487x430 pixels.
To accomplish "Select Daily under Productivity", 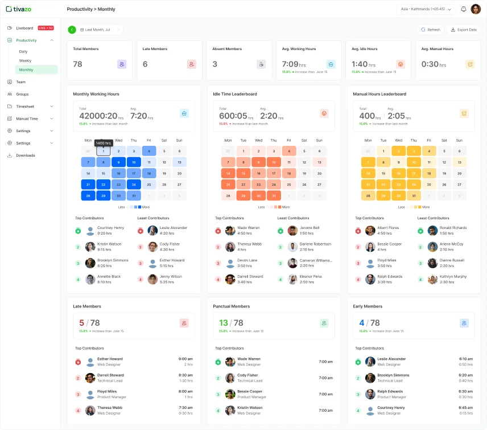I will tap(23, 51).
